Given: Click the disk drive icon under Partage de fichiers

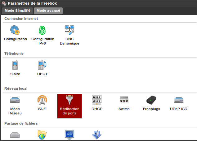Looking at the screenshot, I should (x=15, y=135).
